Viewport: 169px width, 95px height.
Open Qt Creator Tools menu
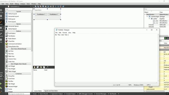pyautogui.click(x=28, y=4)
